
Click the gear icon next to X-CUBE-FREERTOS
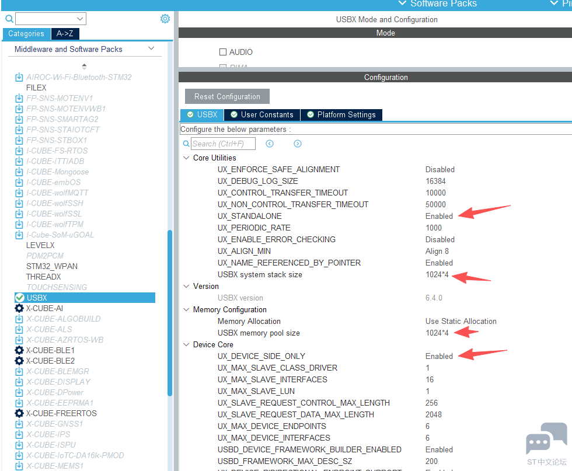coord(19,413)
